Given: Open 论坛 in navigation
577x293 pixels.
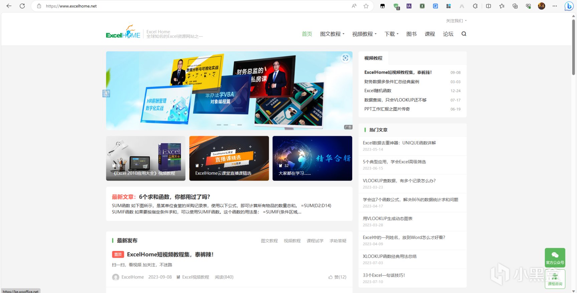Looking at the screenshot, I should pyautogui.click(x=448, y=34).
